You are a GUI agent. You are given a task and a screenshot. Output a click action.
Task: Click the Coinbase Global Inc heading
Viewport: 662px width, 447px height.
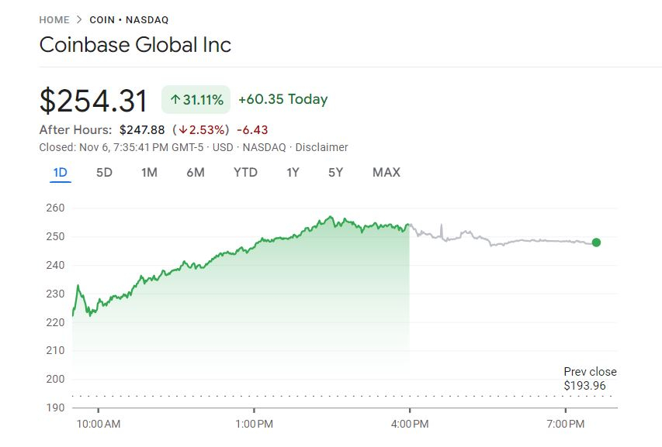pos(135,44)
